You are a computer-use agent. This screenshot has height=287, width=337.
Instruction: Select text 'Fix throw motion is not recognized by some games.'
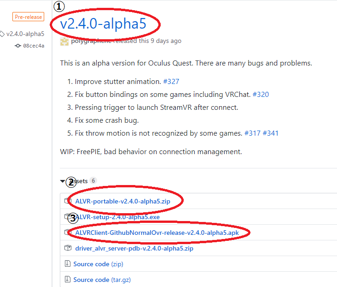159,133
